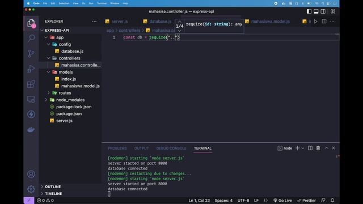Split the editor to the right
Viewport: 363px width, 204px height.
324,22
